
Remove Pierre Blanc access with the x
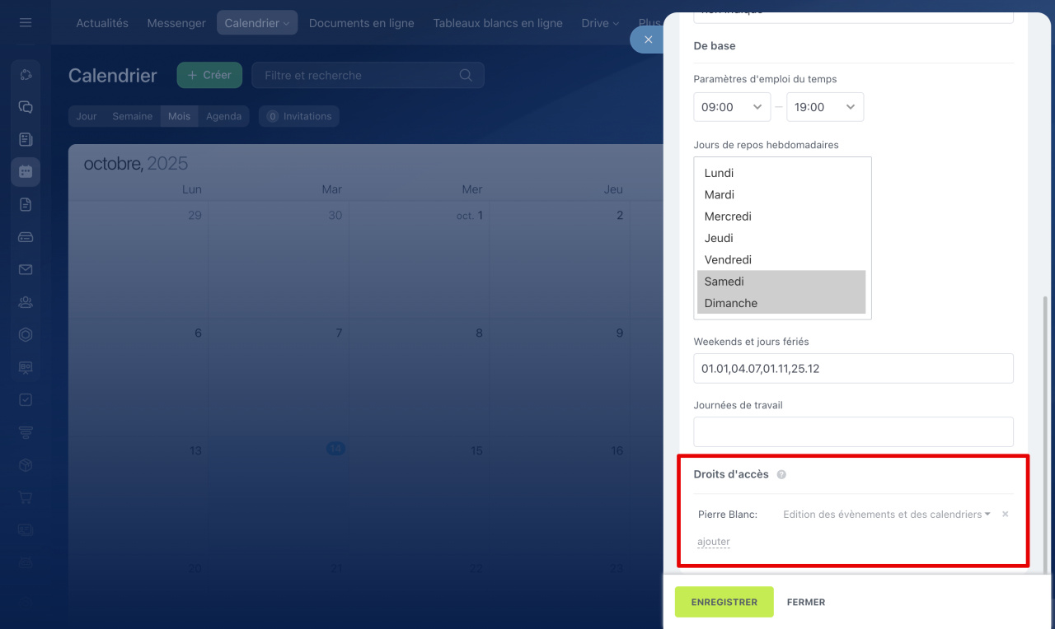tap(1005, 514)
